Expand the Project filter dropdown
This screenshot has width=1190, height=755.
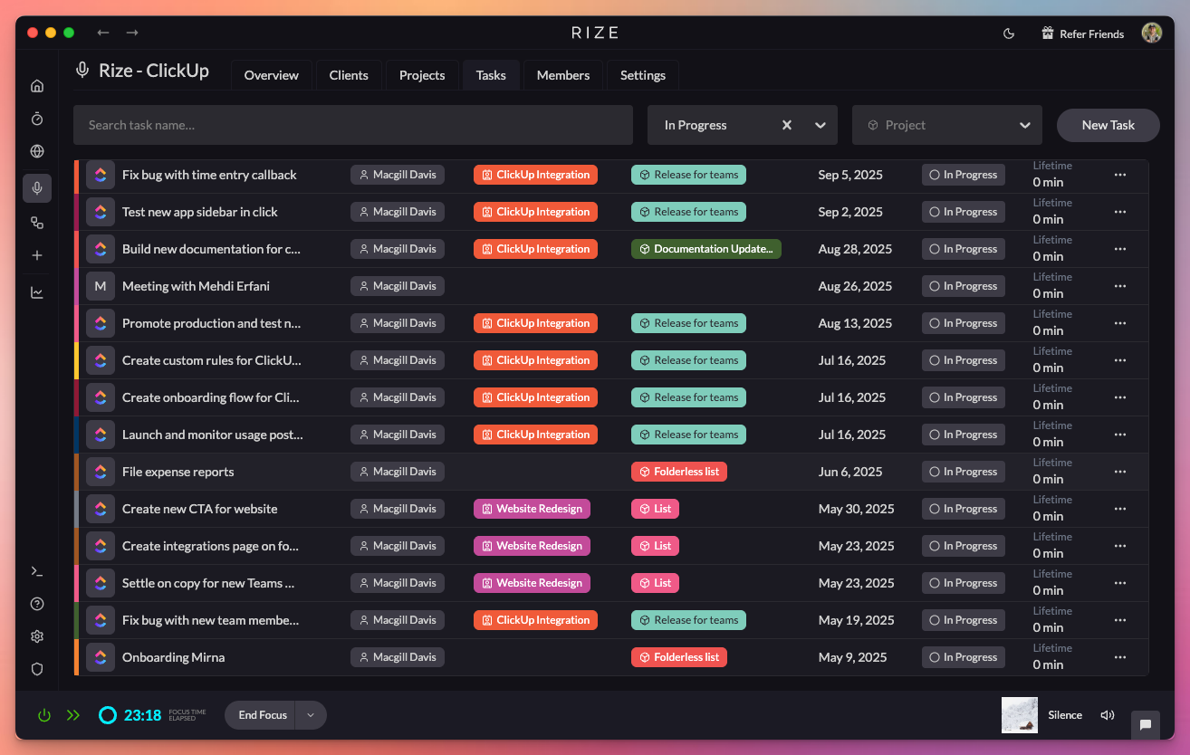click(x=1025, y=125)
